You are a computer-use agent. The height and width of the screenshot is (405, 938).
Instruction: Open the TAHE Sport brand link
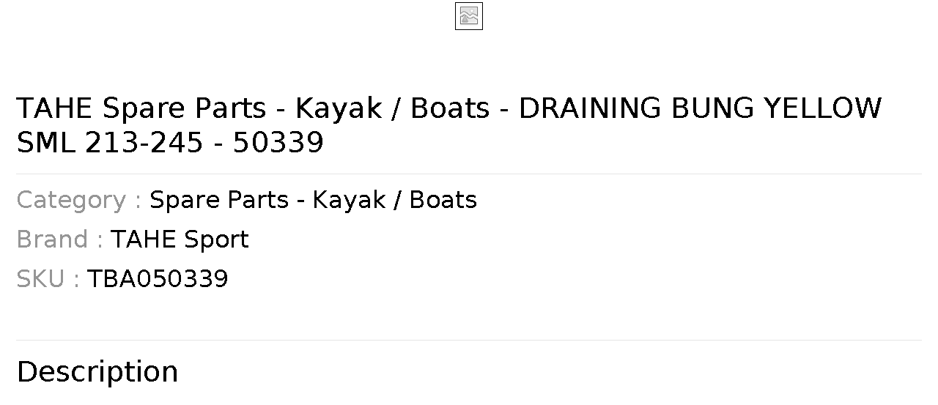tap(180, 239)
